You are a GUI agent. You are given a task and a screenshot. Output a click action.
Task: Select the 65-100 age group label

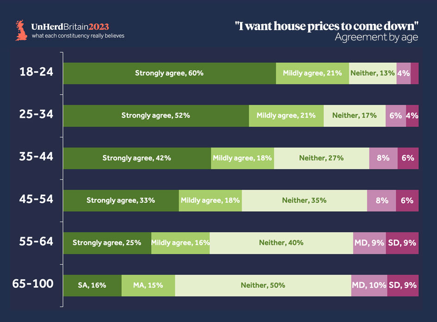point(33,284)
